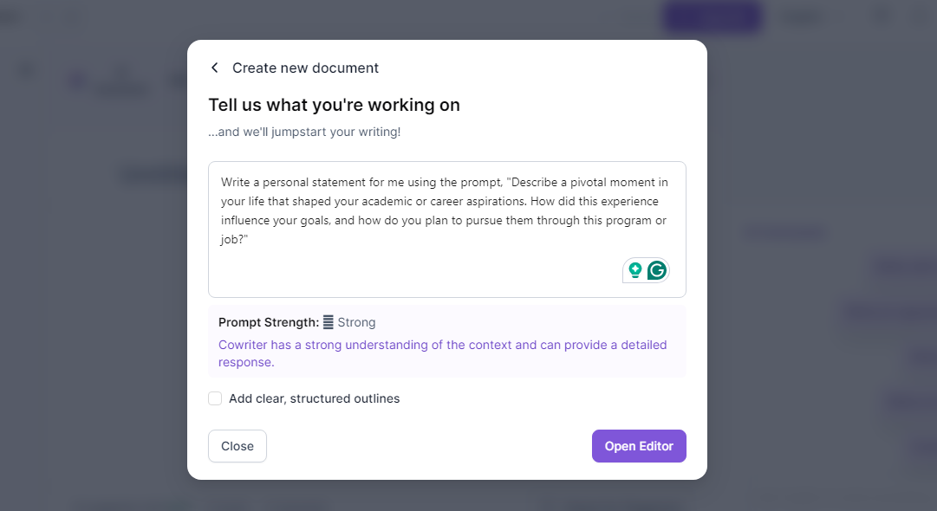Screen dimensions: 937x511
Task: Click the "Strong" prompt rating text
Action: click(357, 322)
